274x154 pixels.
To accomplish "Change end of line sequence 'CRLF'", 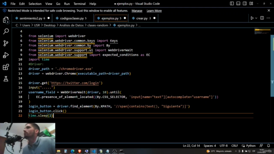I will [235, 145].
